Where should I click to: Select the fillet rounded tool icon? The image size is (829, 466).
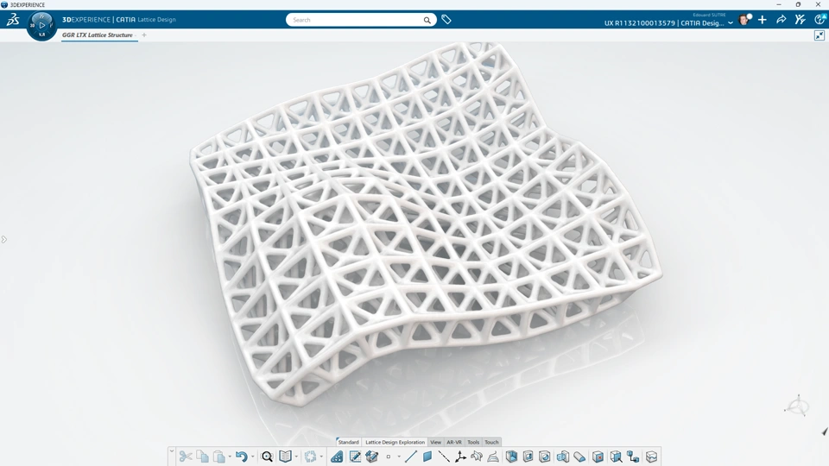[x=579, y=456]
